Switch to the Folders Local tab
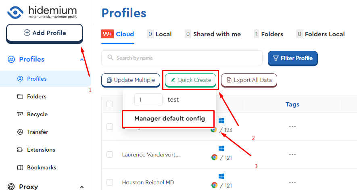The image size is (357, 190). (x=320, y=34)
